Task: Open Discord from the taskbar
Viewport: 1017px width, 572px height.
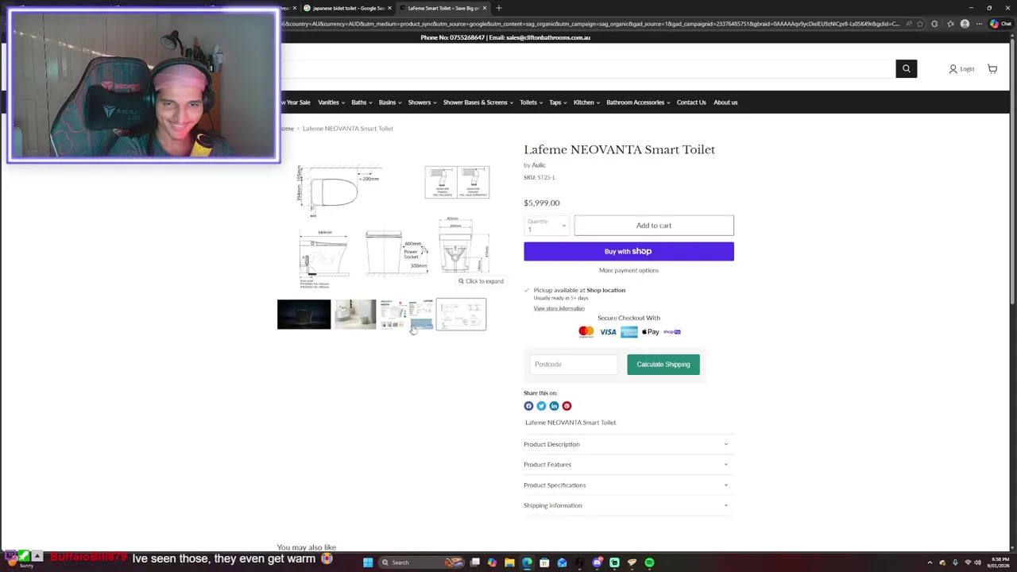Action: [x=597, y=562]
